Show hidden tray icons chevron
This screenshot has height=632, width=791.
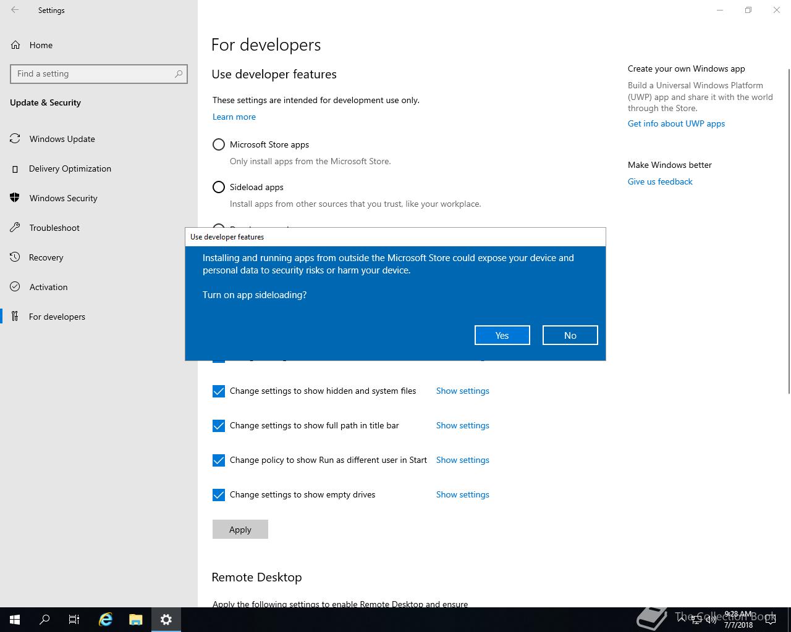pos(682,620)
